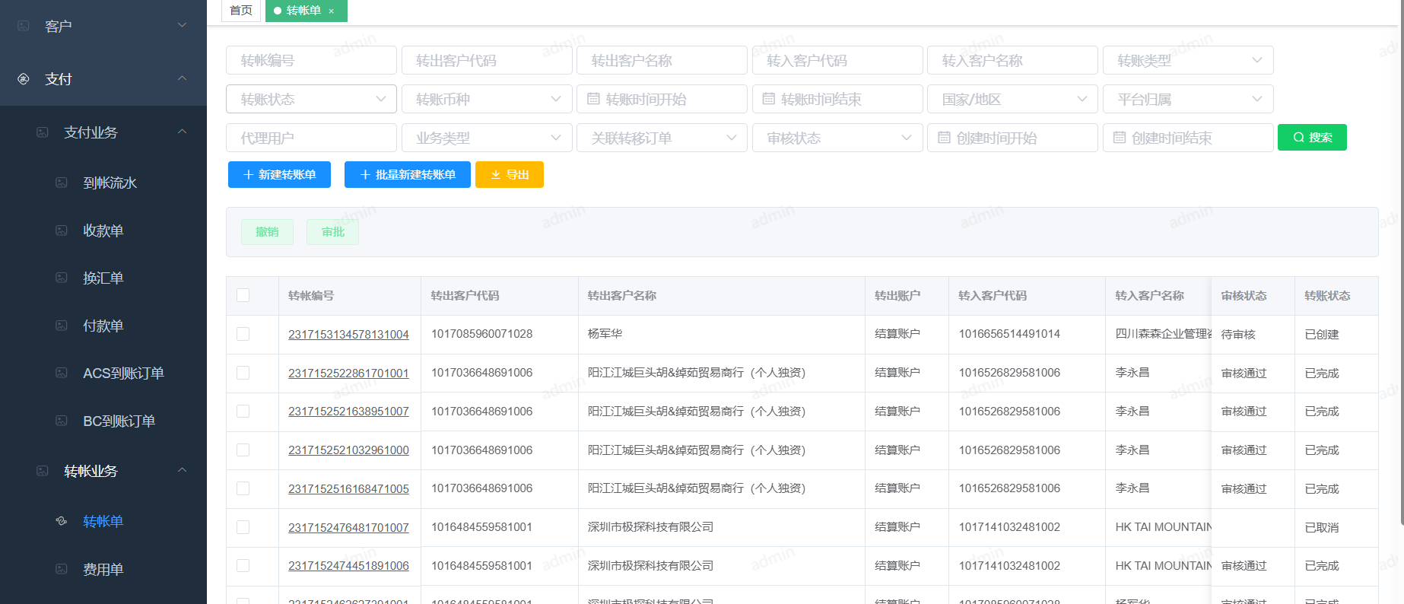The width and height of the screenshot is (1404, 604).
Task: Click the 收款单 menu icon
Action: tap(62, 230)
